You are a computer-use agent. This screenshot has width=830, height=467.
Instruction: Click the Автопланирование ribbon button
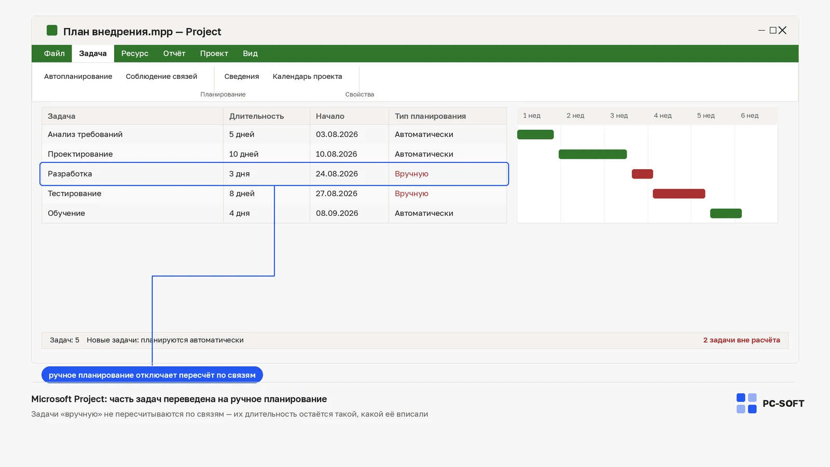pos(78,76)
